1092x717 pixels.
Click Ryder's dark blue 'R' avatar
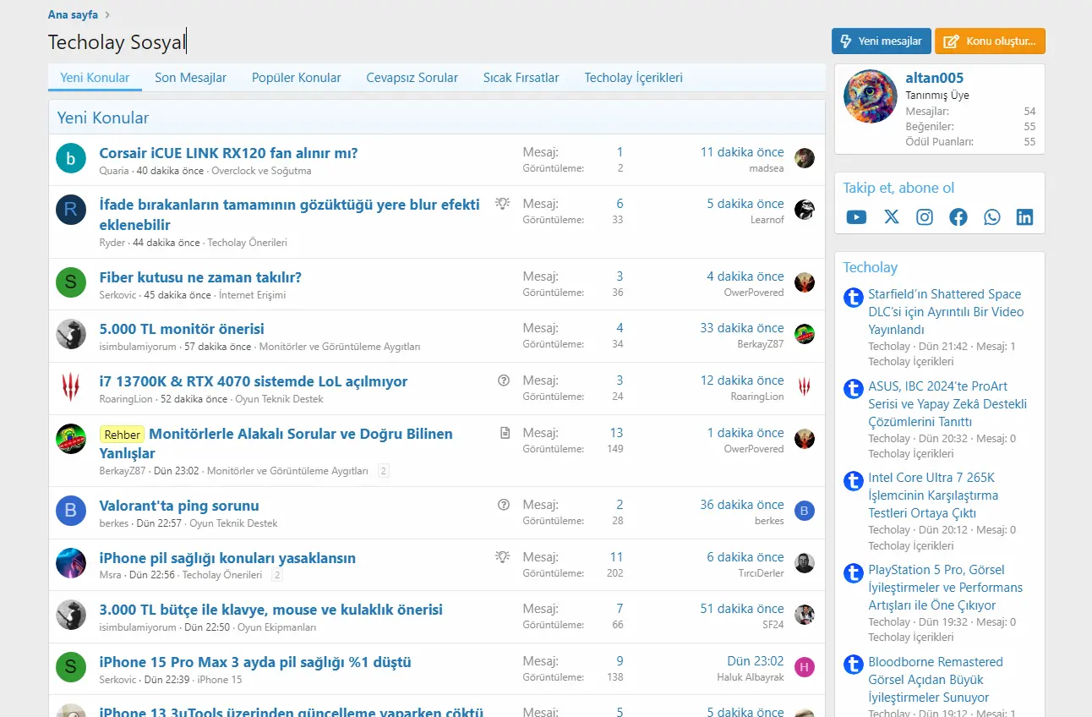coord(71,209)
